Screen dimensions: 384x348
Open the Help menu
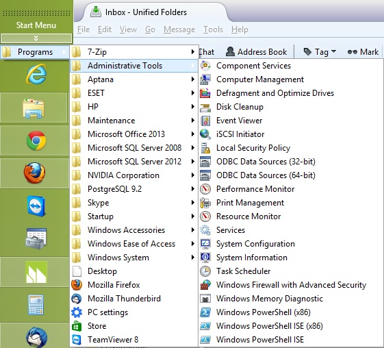point(240,29)
